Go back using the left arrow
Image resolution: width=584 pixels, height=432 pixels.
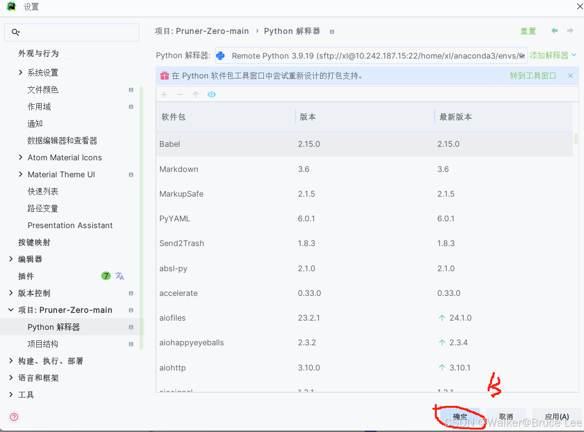554,31
